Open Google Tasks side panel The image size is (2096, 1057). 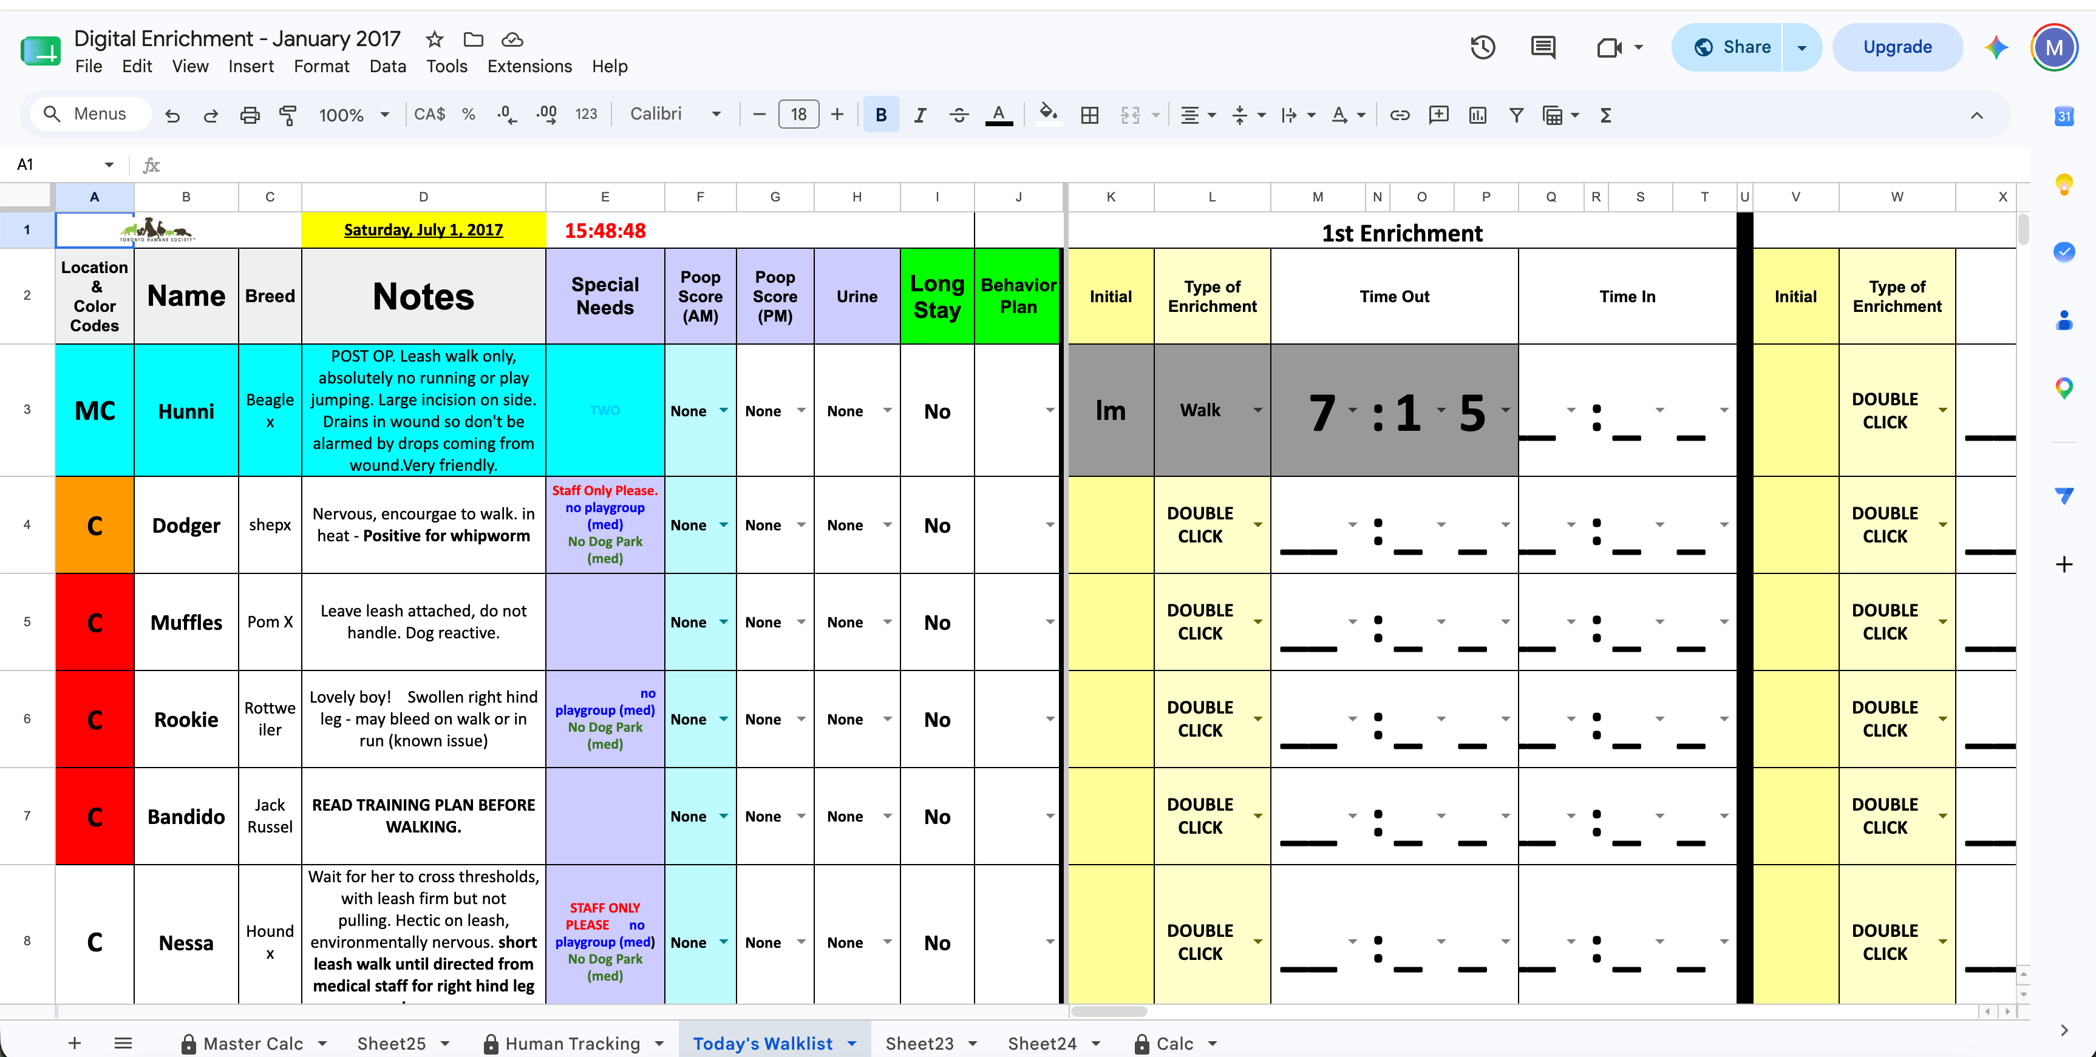pyautogui.click(x=2064, y=252)
